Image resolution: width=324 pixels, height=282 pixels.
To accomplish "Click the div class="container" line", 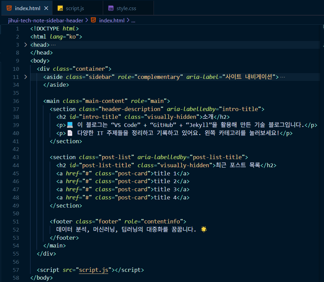I will click(x=74, y=69).
